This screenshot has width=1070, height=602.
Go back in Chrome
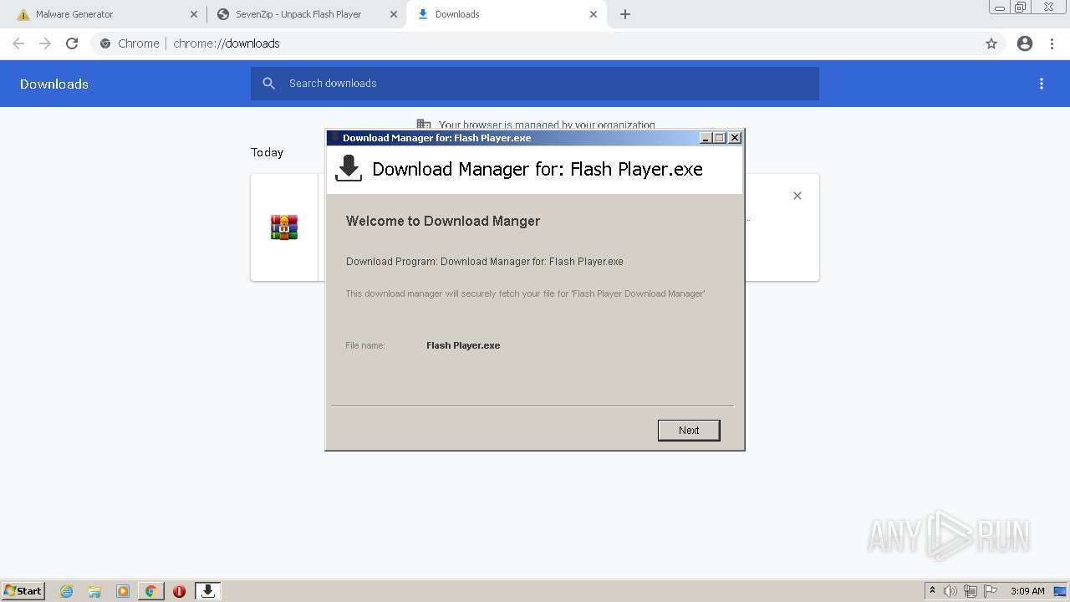click(x=18, y=43)
